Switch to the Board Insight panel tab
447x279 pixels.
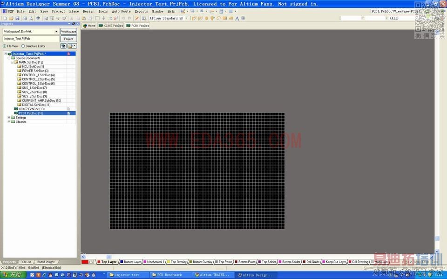pos(46,262)
